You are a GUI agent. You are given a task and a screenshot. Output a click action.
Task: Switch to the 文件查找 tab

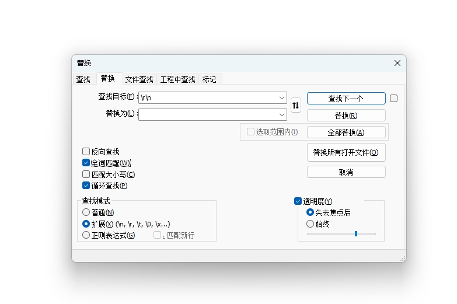pyautogui.click(x=139, y=79)
